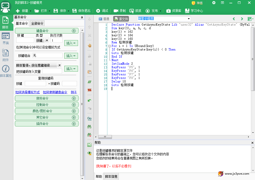
Task: Click the eye with warning icon
Action: [x=89, y=153]
